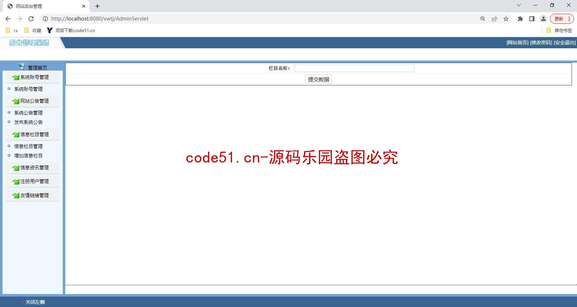This screenshot has height=307, width=577.
Task: Open 增加信息栏目 submenu item
Action: tap(28, 156)
